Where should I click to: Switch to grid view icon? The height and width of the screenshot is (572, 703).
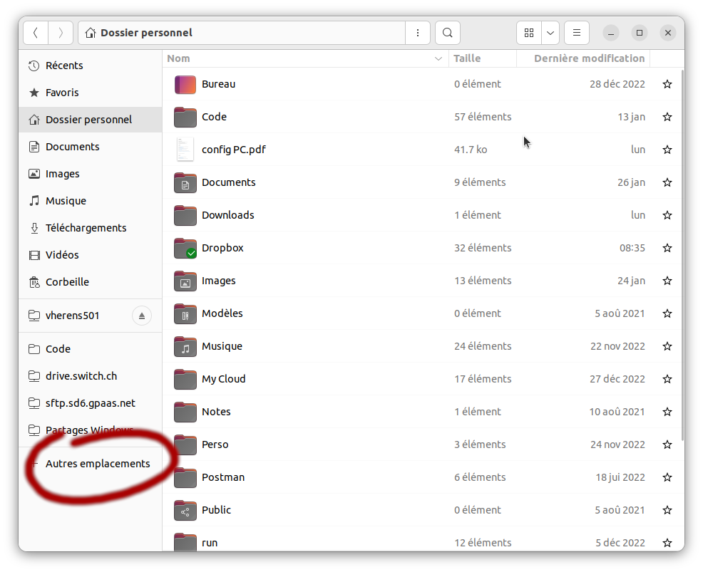pos(528,33)
